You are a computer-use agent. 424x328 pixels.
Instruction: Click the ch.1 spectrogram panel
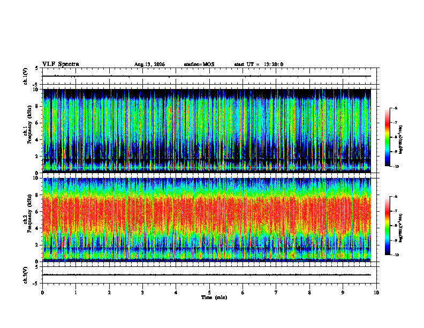(x=207, y=131)
